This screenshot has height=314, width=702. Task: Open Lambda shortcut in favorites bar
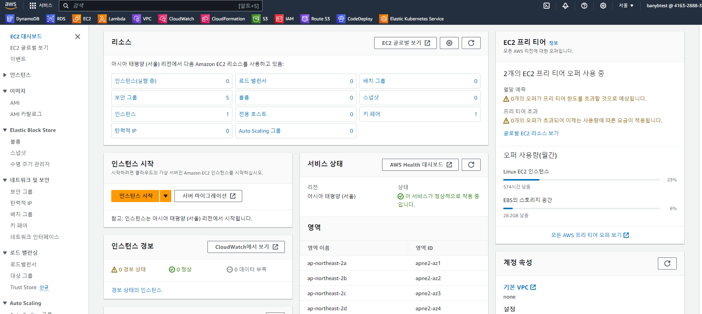pyautogui.click(x=112, y=19)
